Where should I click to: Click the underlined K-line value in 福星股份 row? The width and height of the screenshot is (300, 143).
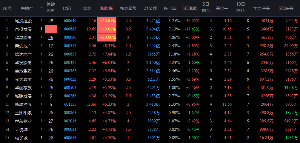click(x=51, y=38)
